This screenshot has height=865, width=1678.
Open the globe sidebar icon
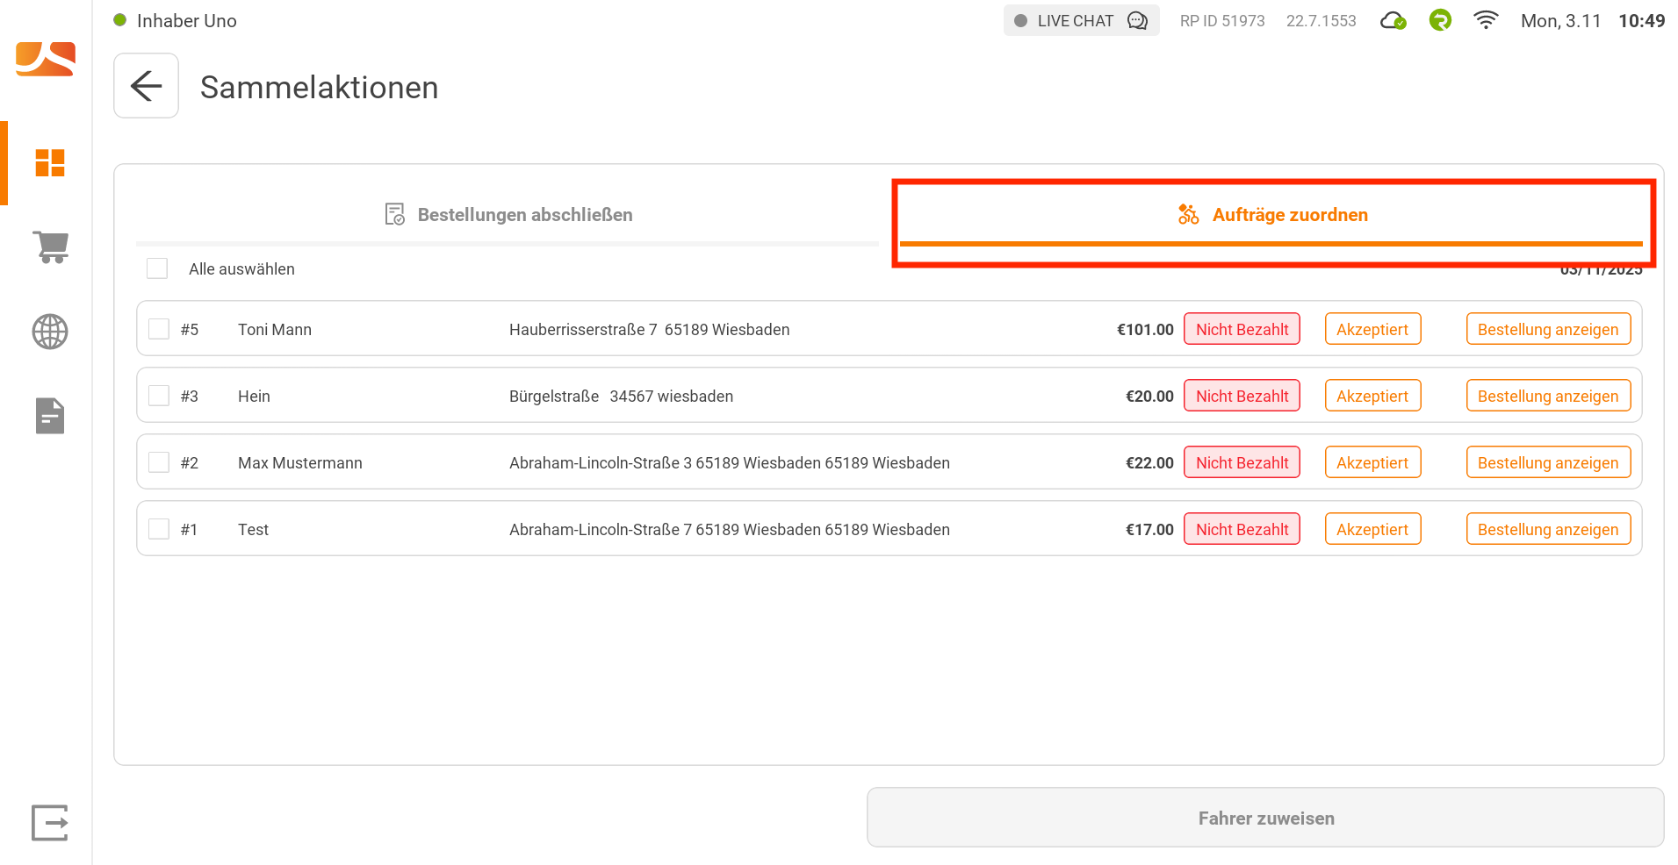point(50,332)
